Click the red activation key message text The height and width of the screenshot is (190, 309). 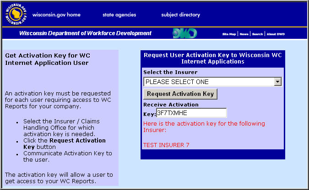click(204, 127)
